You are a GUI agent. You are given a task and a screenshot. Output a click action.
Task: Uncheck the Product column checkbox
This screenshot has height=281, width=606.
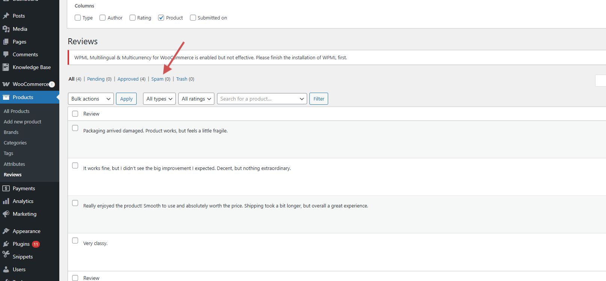coord(161,18)
